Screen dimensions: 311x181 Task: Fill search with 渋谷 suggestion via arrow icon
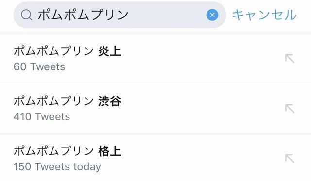coord(290,109)
